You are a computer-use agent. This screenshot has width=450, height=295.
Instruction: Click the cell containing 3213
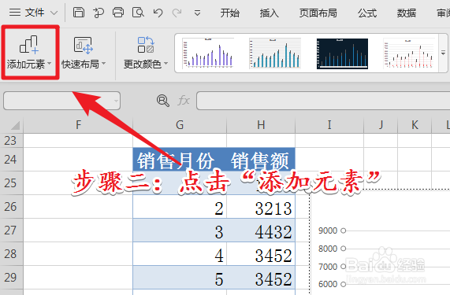261,207
